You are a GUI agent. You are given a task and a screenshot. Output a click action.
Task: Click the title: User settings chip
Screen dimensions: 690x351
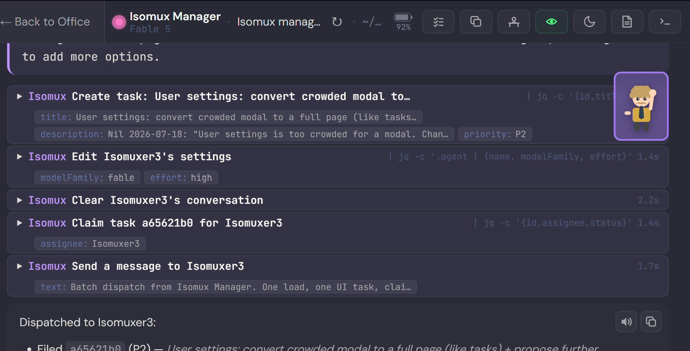coord(228,117)
